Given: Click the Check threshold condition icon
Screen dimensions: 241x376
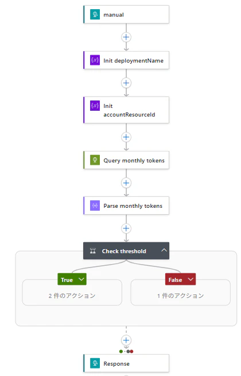Looking at the screenshot, I should click(x=93, y=251).
